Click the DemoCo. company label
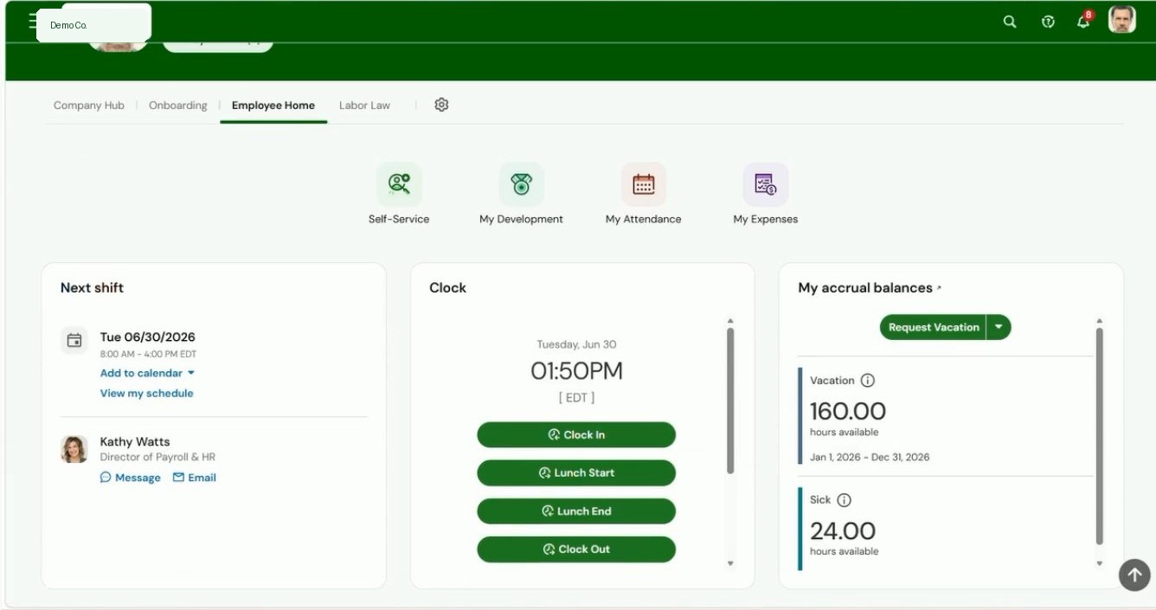The width and height of the screenshot is (1156, 610). (68, 25)
